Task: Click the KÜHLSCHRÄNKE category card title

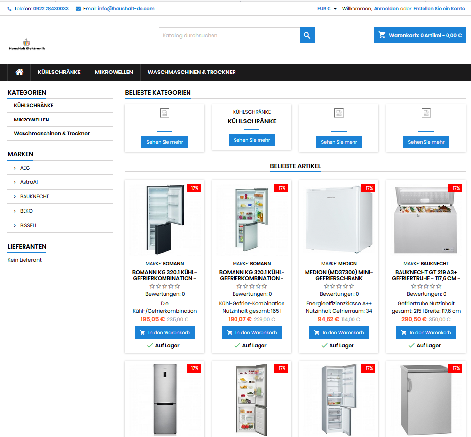Action: (x=252, y=121)
